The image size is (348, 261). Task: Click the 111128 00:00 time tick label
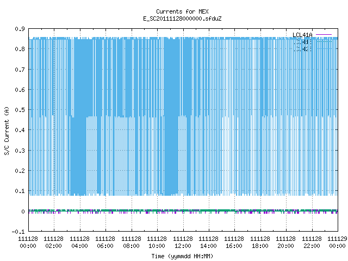click(x=28, y=243)
